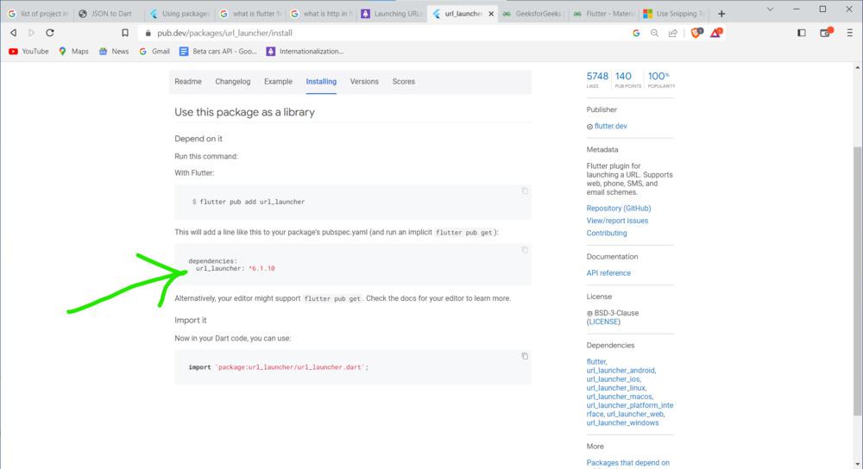Open the Beta cars API bookmark
Image resolution: width=863 pixels, height=469 pixels.
point(218,51)
